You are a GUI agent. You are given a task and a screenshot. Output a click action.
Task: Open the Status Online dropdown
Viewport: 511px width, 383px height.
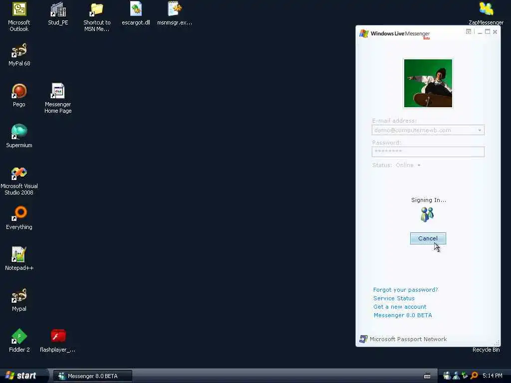408,165
